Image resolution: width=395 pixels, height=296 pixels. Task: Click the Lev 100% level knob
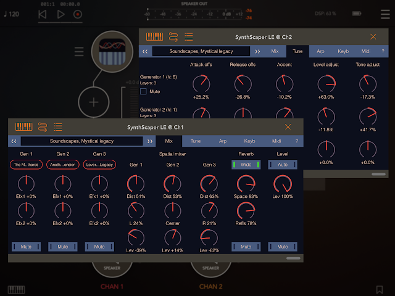tap(283, 184)
